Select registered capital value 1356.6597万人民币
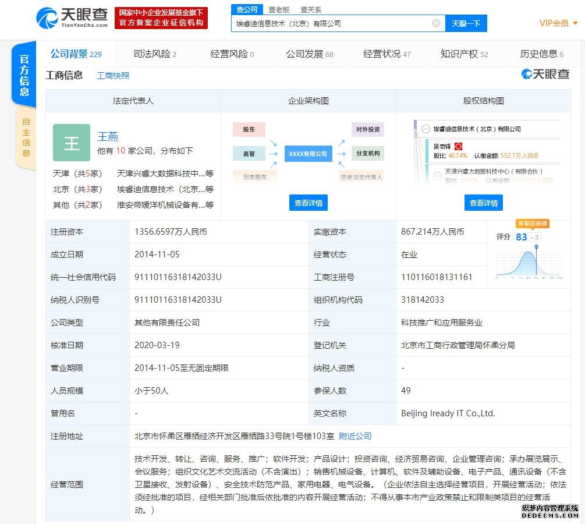 171,232
